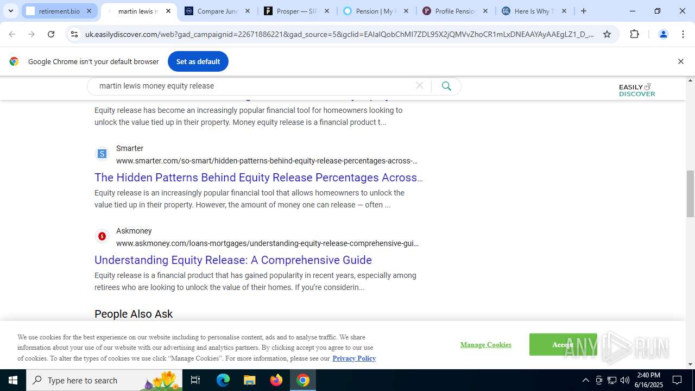Open the Chrome profile icon

663,34
